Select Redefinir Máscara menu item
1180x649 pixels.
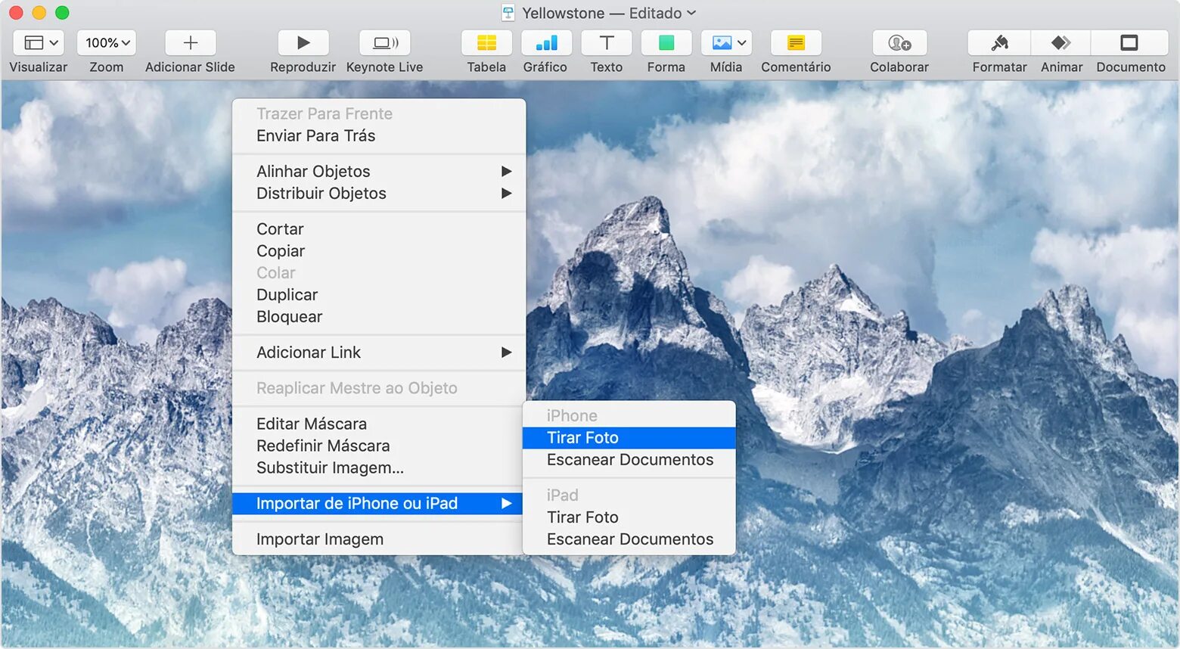[x=377, y=446]
